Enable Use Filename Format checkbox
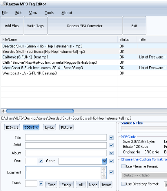167x191 pixels. tap(123, 166)
